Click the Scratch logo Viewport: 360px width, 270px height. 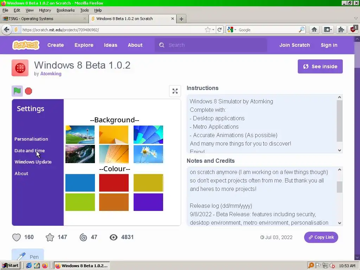[26, 45]
